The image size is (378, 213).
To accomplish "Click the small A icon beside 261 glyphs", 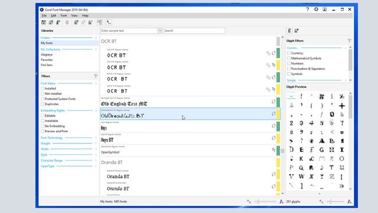I will click(x=321, y=201).
